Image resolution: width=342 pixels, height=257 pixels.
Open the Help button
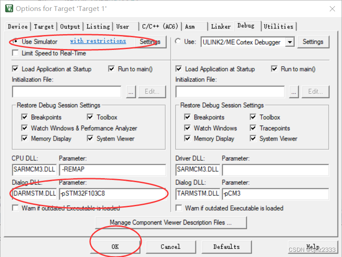(313, 247)
